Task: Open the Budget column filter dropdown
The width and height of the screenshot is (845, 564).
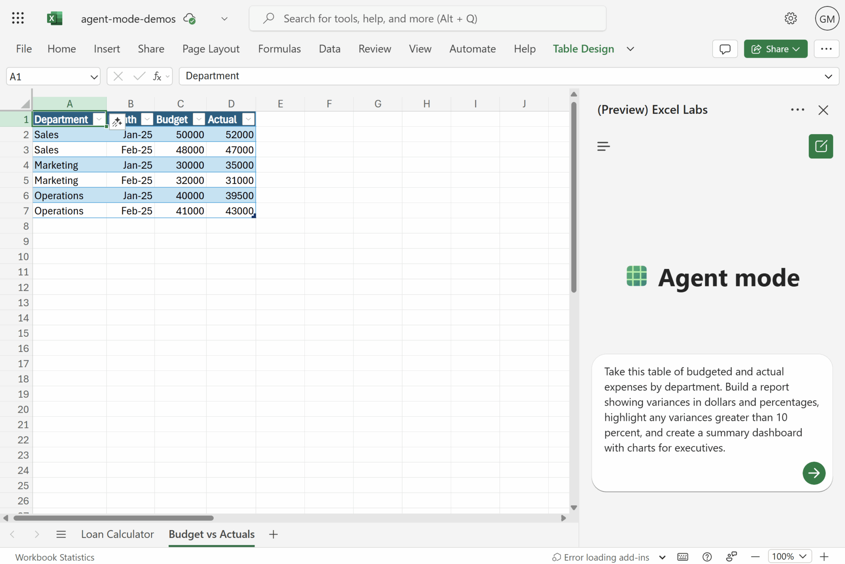Action: 199,119
